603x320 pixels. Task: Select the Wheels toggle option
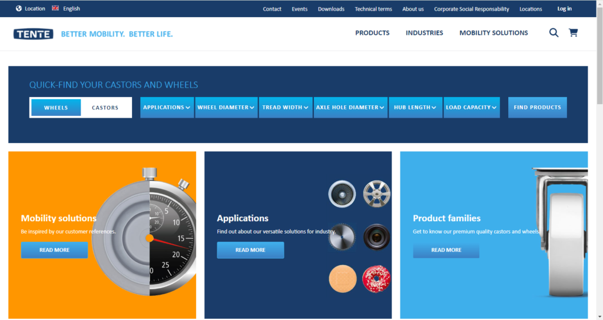tap(56, 108)
